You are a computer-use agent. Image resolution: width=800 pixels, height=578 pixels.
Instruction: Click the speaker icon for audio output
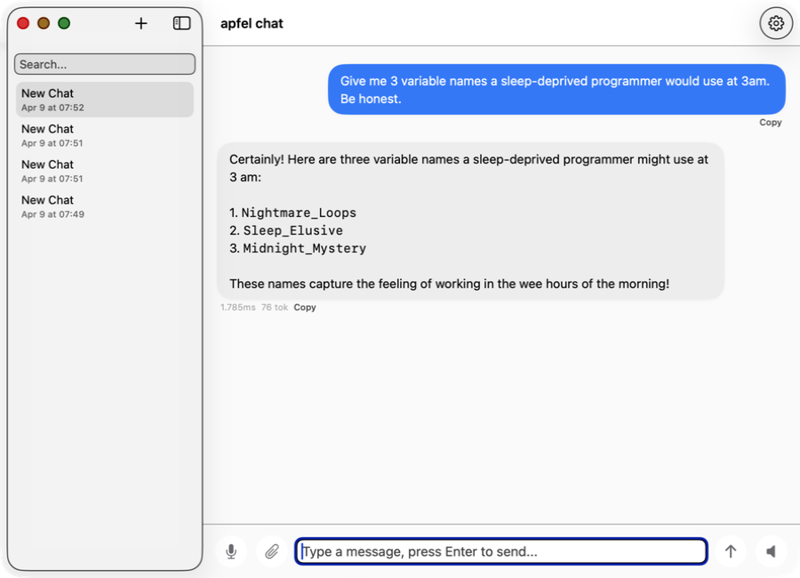[x=771, y=551]
